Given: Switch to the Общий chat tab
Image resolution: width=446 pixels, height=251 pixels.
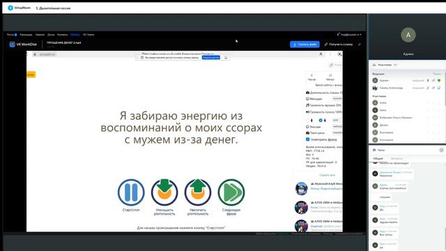Looking at the screenshot, I should click(378, 158).
